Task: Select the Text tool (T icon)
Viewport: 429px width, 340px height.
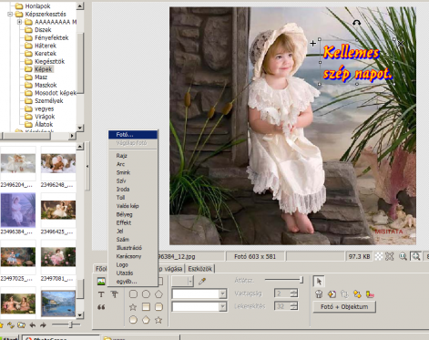Action: pos(101,294)
